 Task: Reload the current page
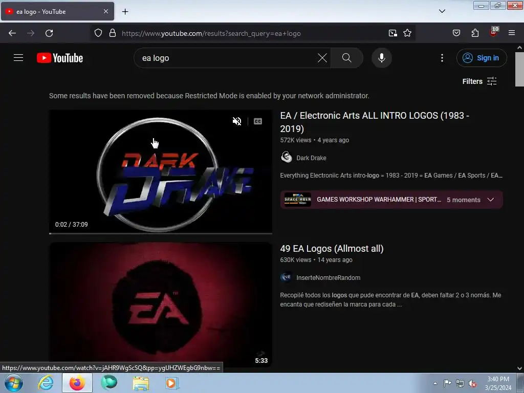[49, 33]
